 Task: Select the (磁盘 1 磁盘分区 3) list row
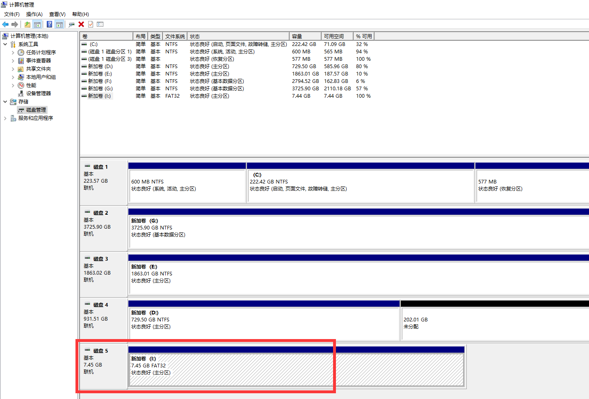[x=226, y=59]
